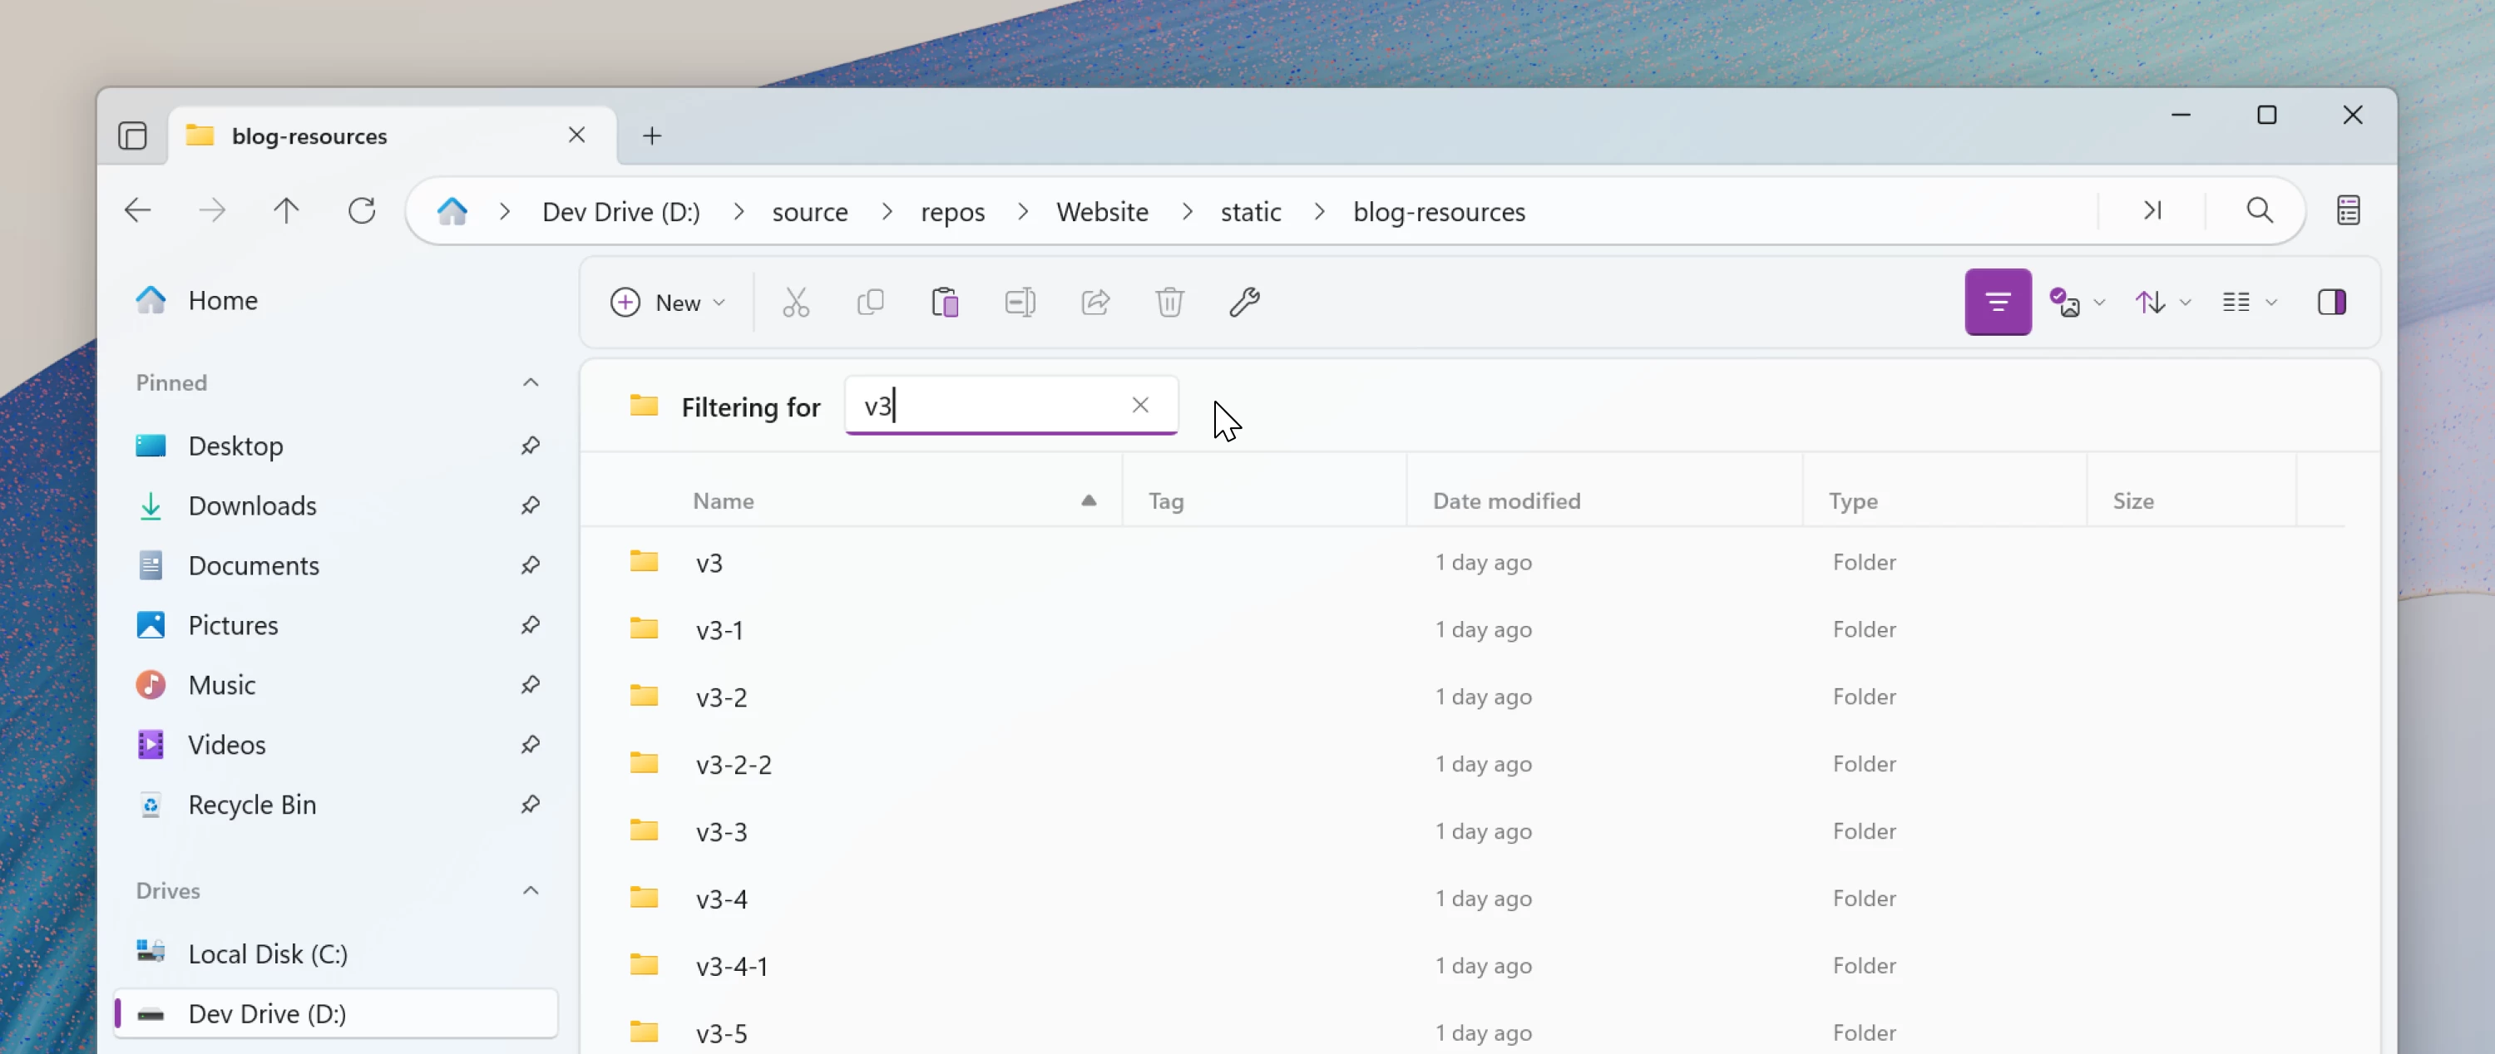Screen dimensions: 2495x1054
Task: Select the blog-resources tab
Action: [310, 135]
